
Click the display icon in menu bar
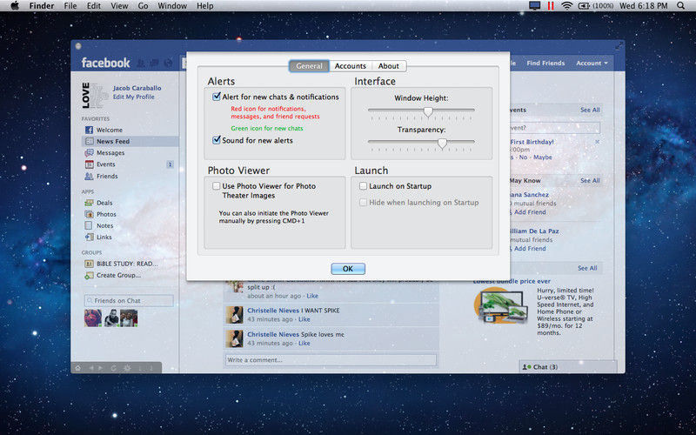tap(535, 6)
